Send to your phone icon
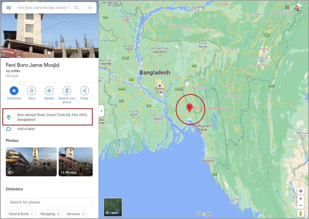Viewport: 309px width, 219px height. point(67,91)
